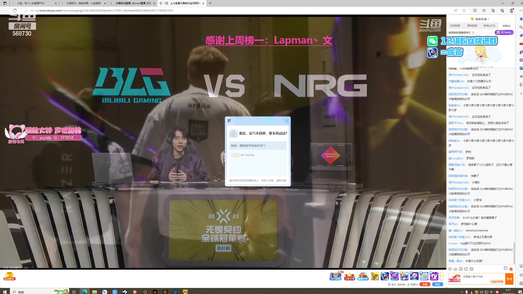Switch to the 日活跃度 tab

point(455,26)
